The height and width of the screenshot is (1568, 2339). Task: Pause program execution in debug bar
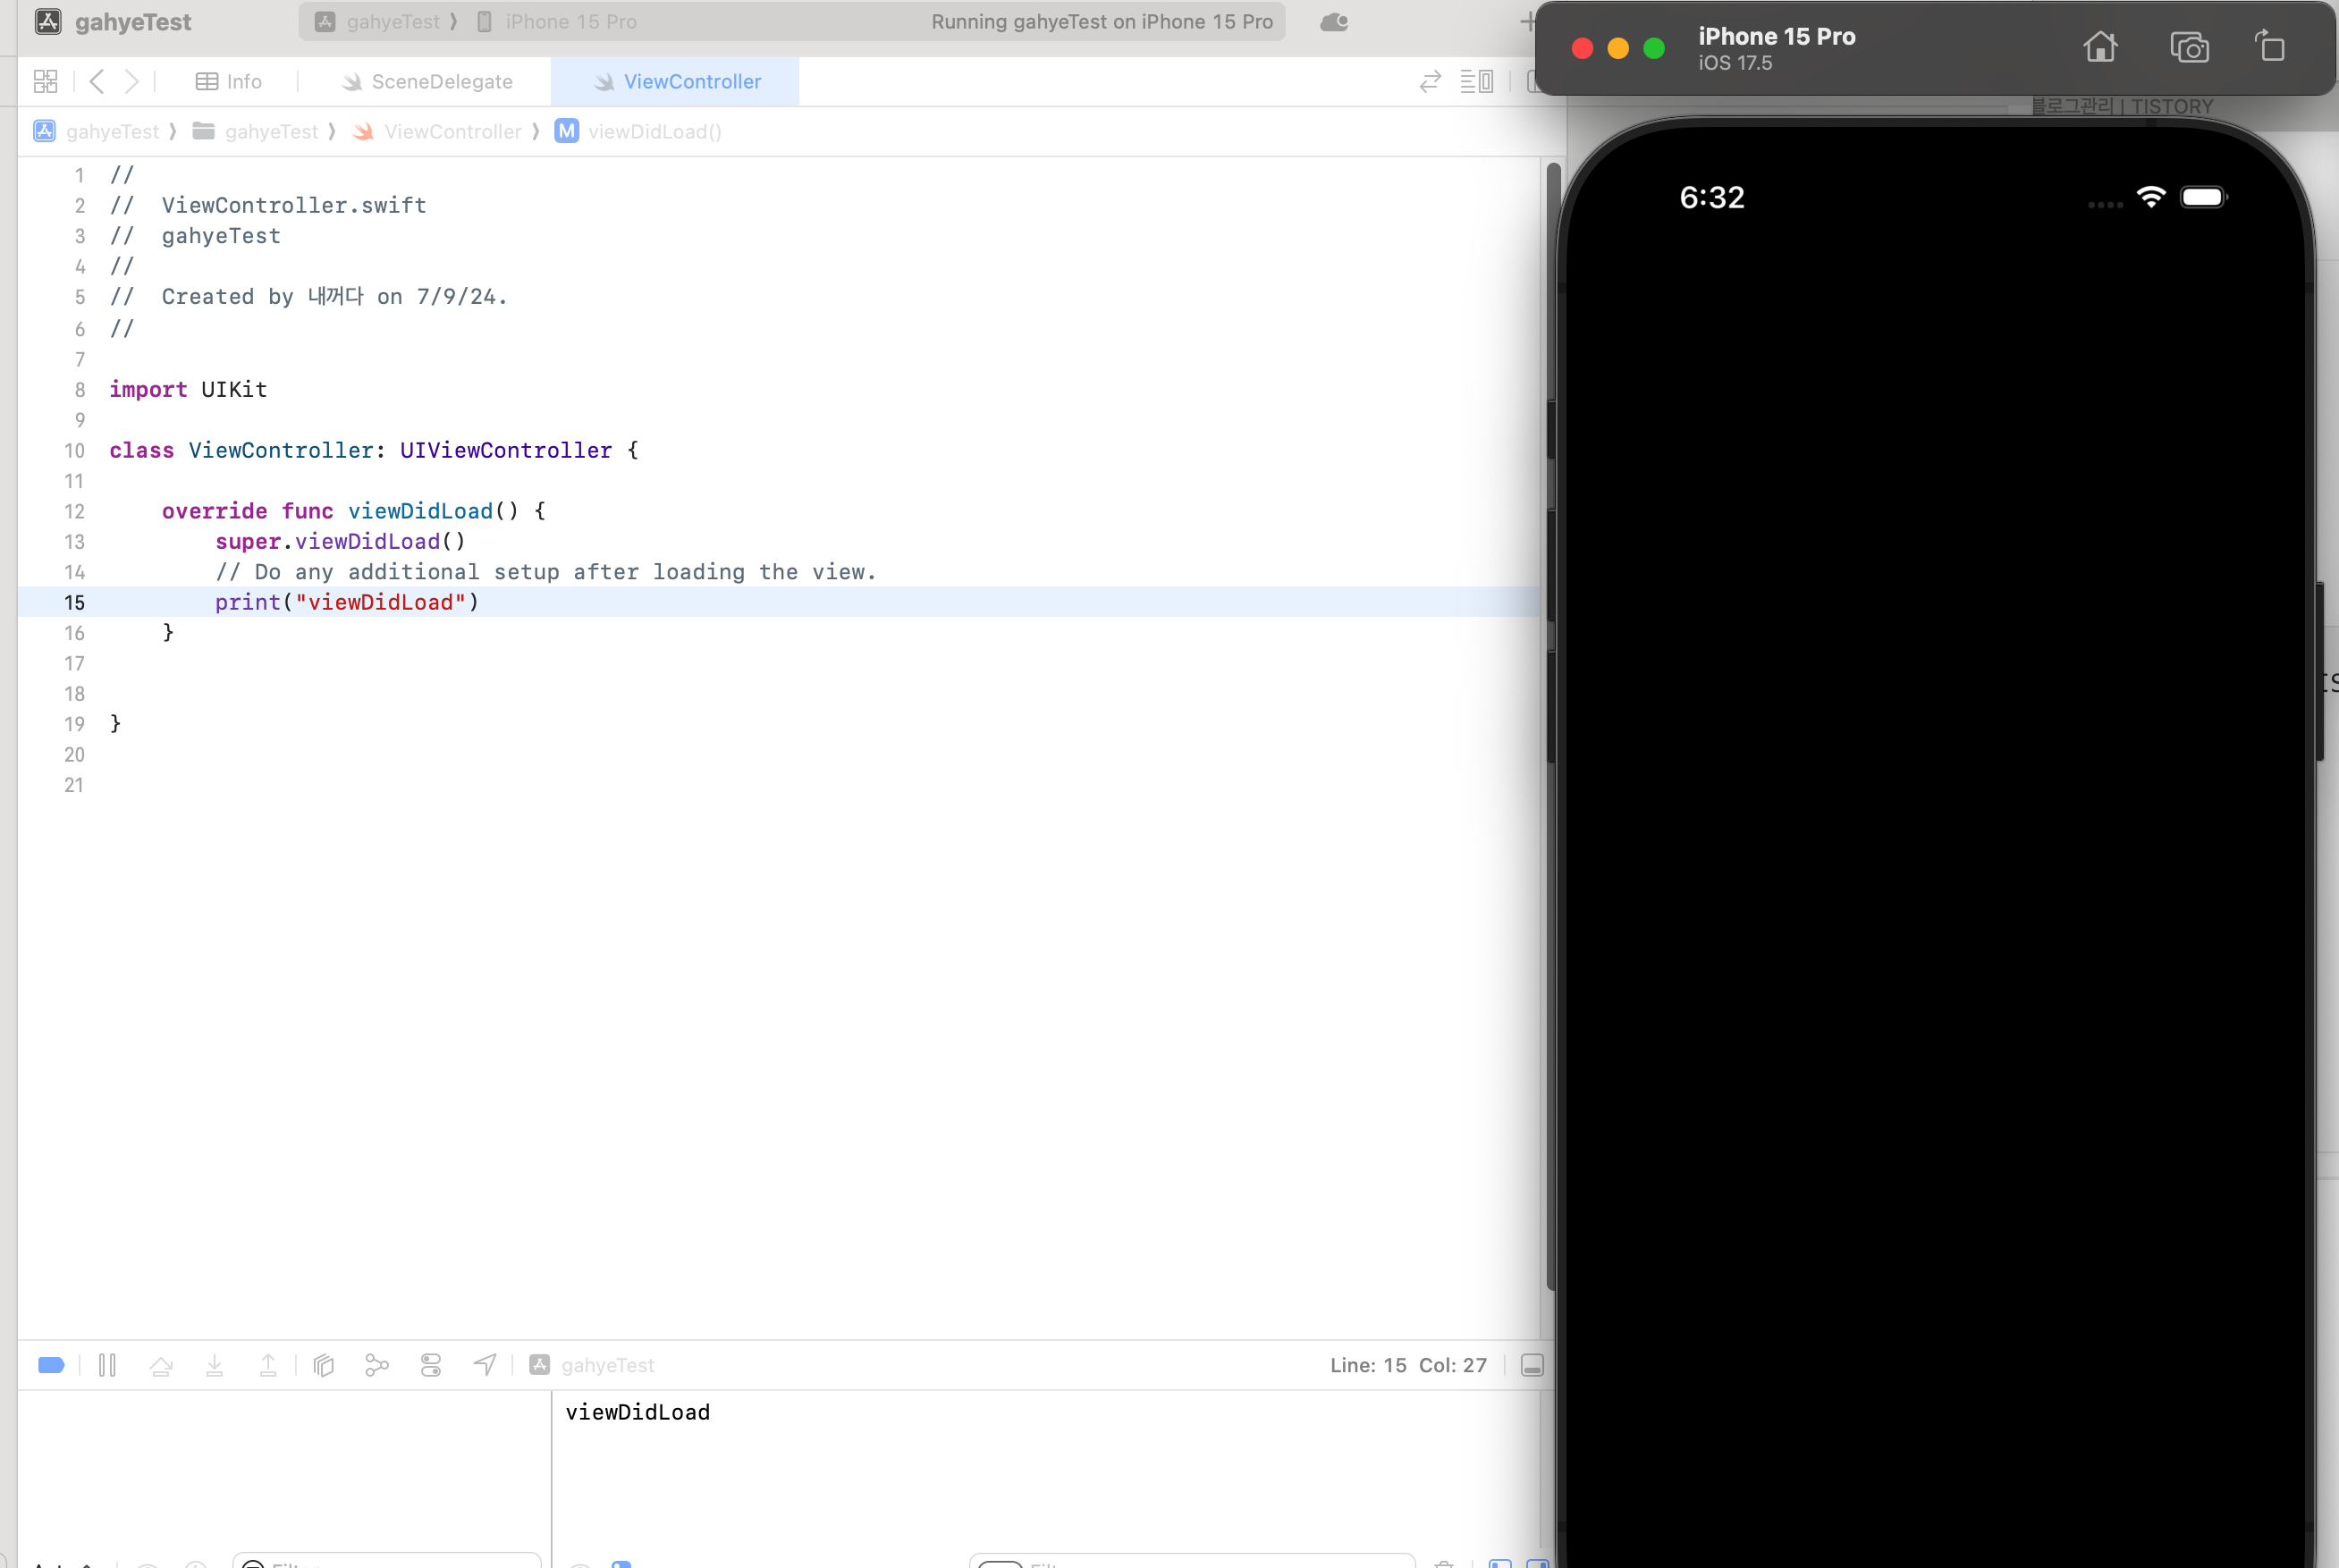(107, 1365)
